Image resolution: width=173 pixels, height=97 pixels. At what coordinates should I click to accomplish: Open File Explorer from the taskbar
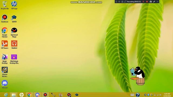coord(14,95)
